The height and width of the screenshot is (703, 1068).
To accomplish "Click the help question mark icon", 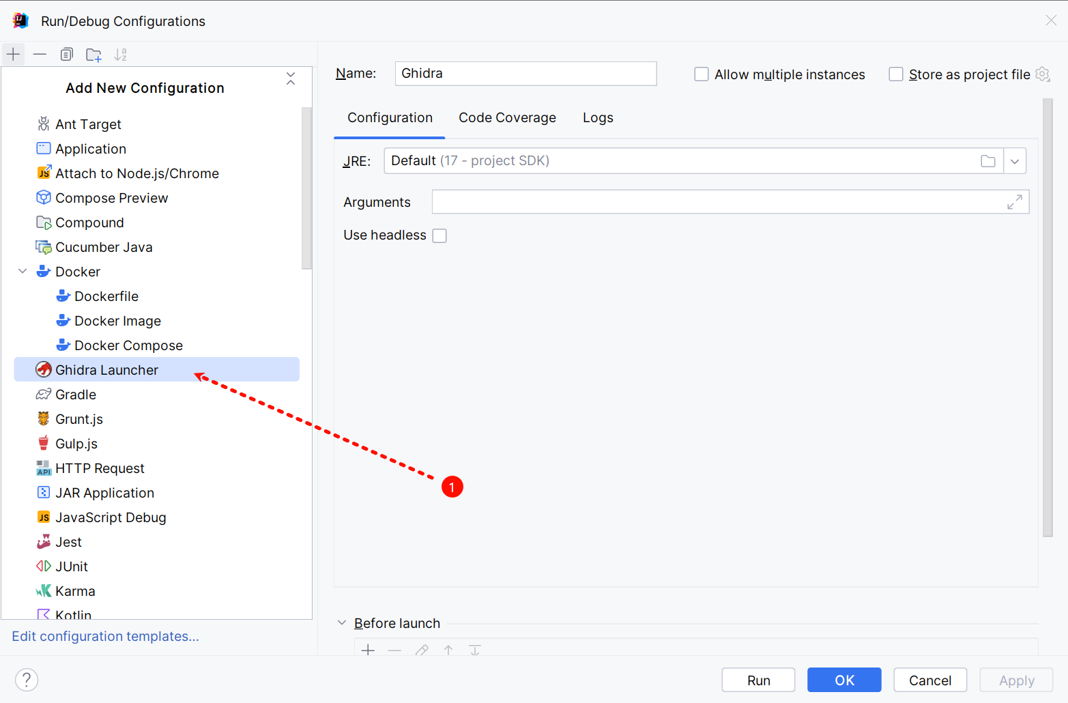I will (27, 680).
